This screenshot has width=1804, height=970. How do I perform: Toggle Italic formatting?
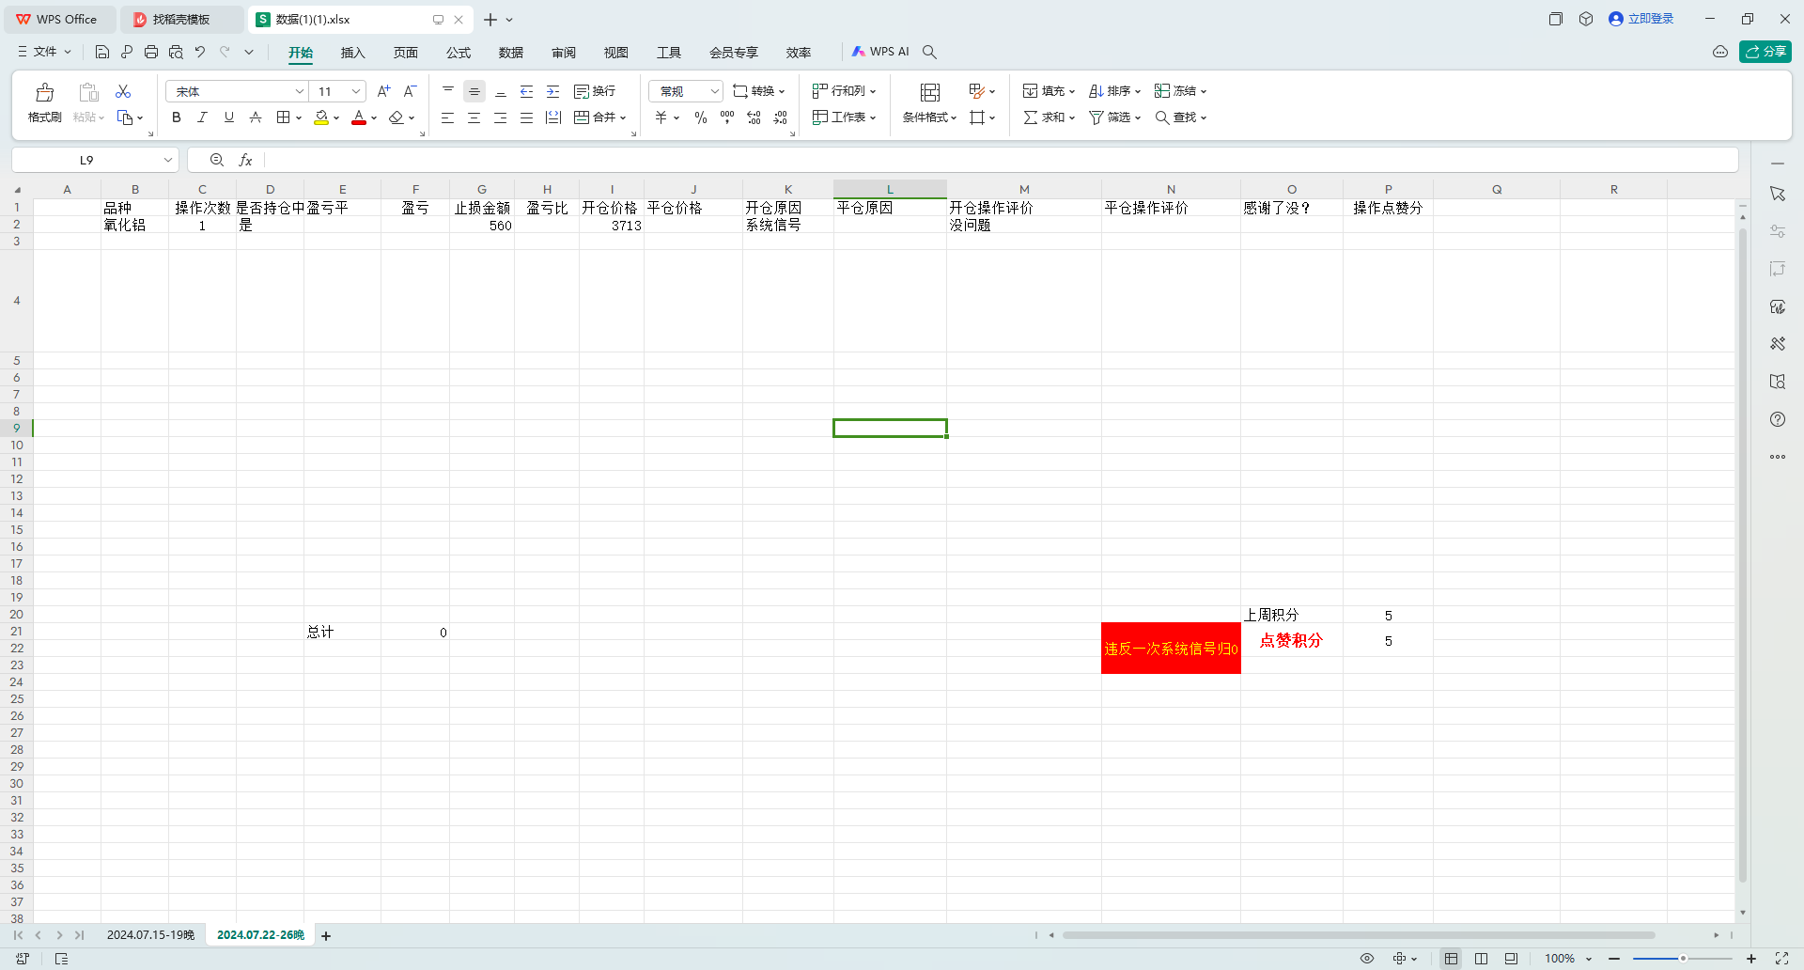click(202, 117)
